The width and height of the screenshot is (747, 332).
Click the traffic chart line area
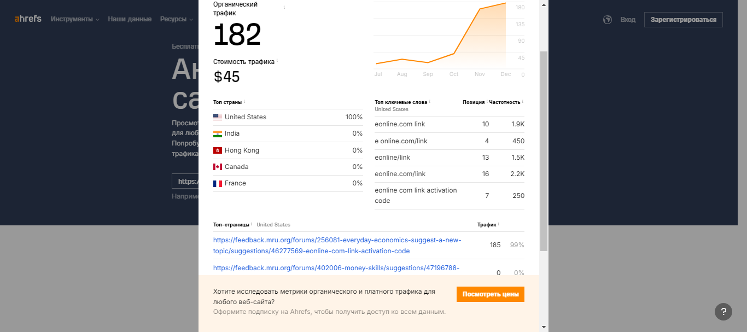[x=440, y=35]
